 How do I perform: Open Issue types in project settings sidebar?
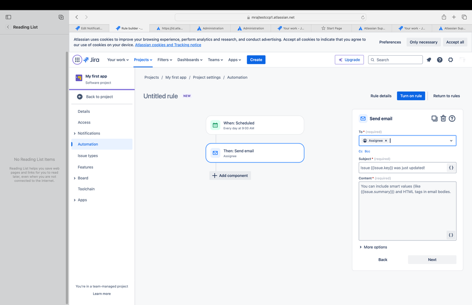coord(87,156)
